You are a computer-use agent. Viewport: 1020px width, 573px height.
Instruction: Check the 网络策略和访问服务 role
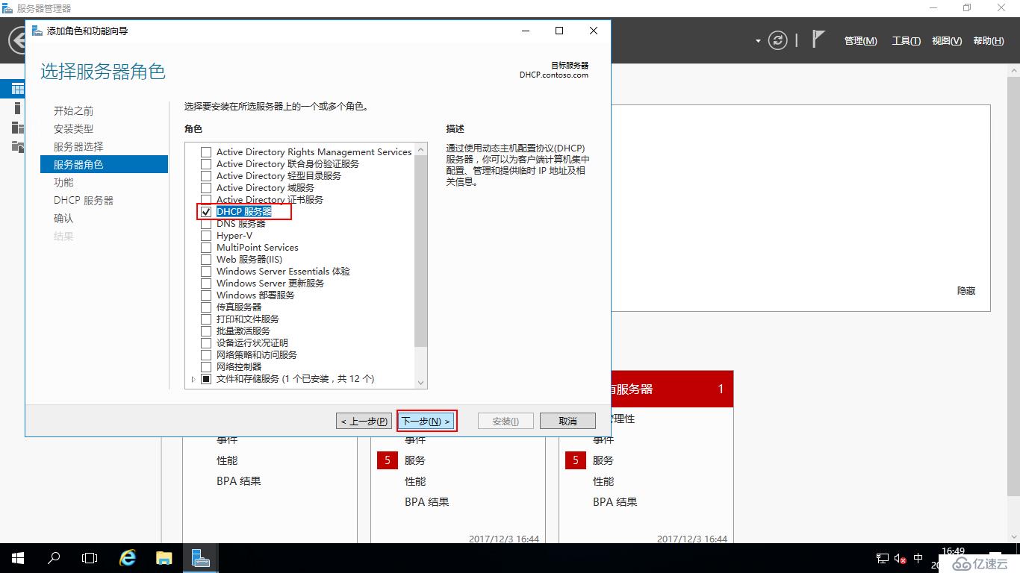coord(206,355)
